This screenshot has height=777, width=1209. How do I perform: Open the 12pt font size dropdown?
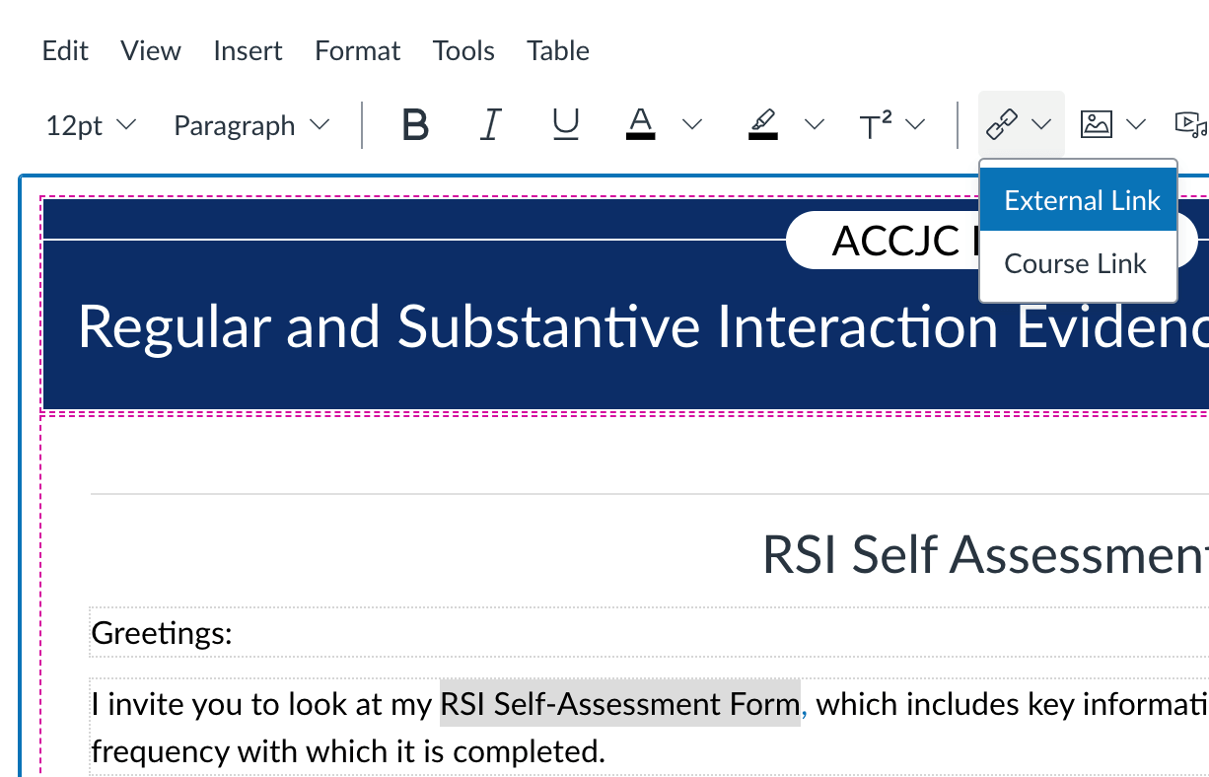[x=91, y=125]
